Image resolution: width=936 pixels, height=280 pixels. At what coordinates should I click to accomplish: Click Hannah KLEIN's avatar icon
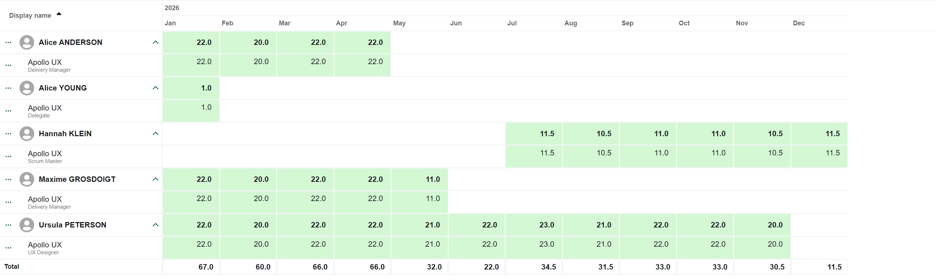[x=26, y=134]
